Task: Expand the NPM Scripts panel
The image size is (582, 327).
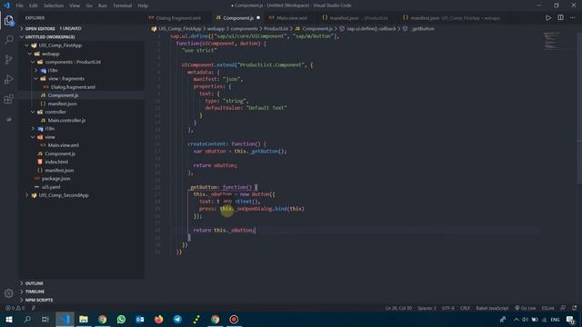Action: pos(39,300)
